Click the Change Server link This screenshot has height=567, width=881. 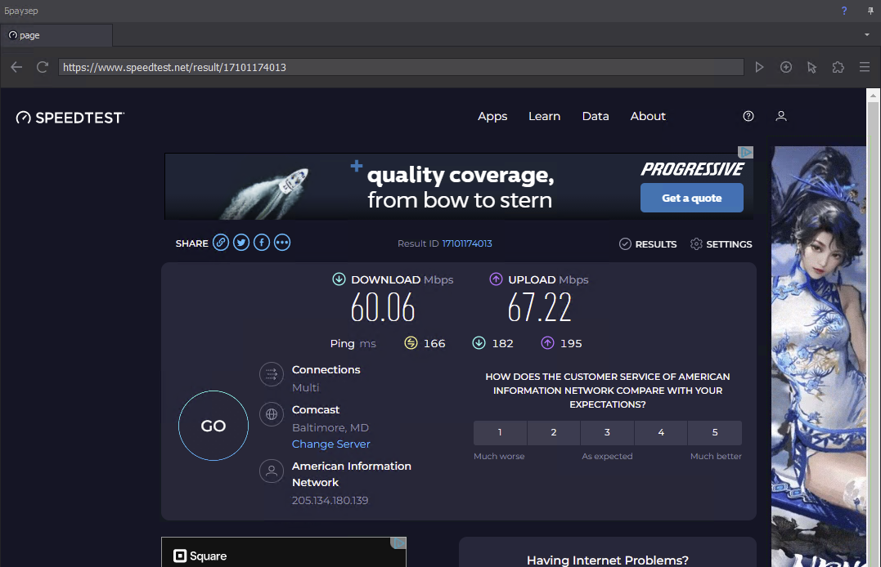[331, 444]
